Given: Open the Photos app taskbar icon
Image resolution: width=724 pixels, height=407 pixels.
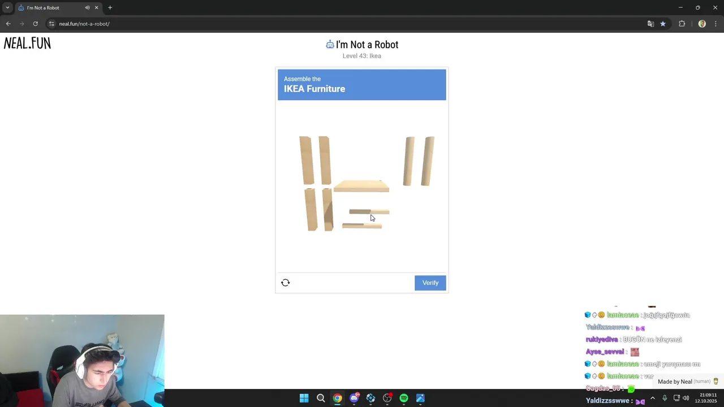Looking at the screenshot, I should (x=420, y=398).
